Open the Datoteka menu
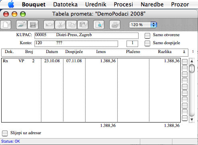The width and height of the screenshot is (198, 145). pyautogui.click(x=65, y=4)
